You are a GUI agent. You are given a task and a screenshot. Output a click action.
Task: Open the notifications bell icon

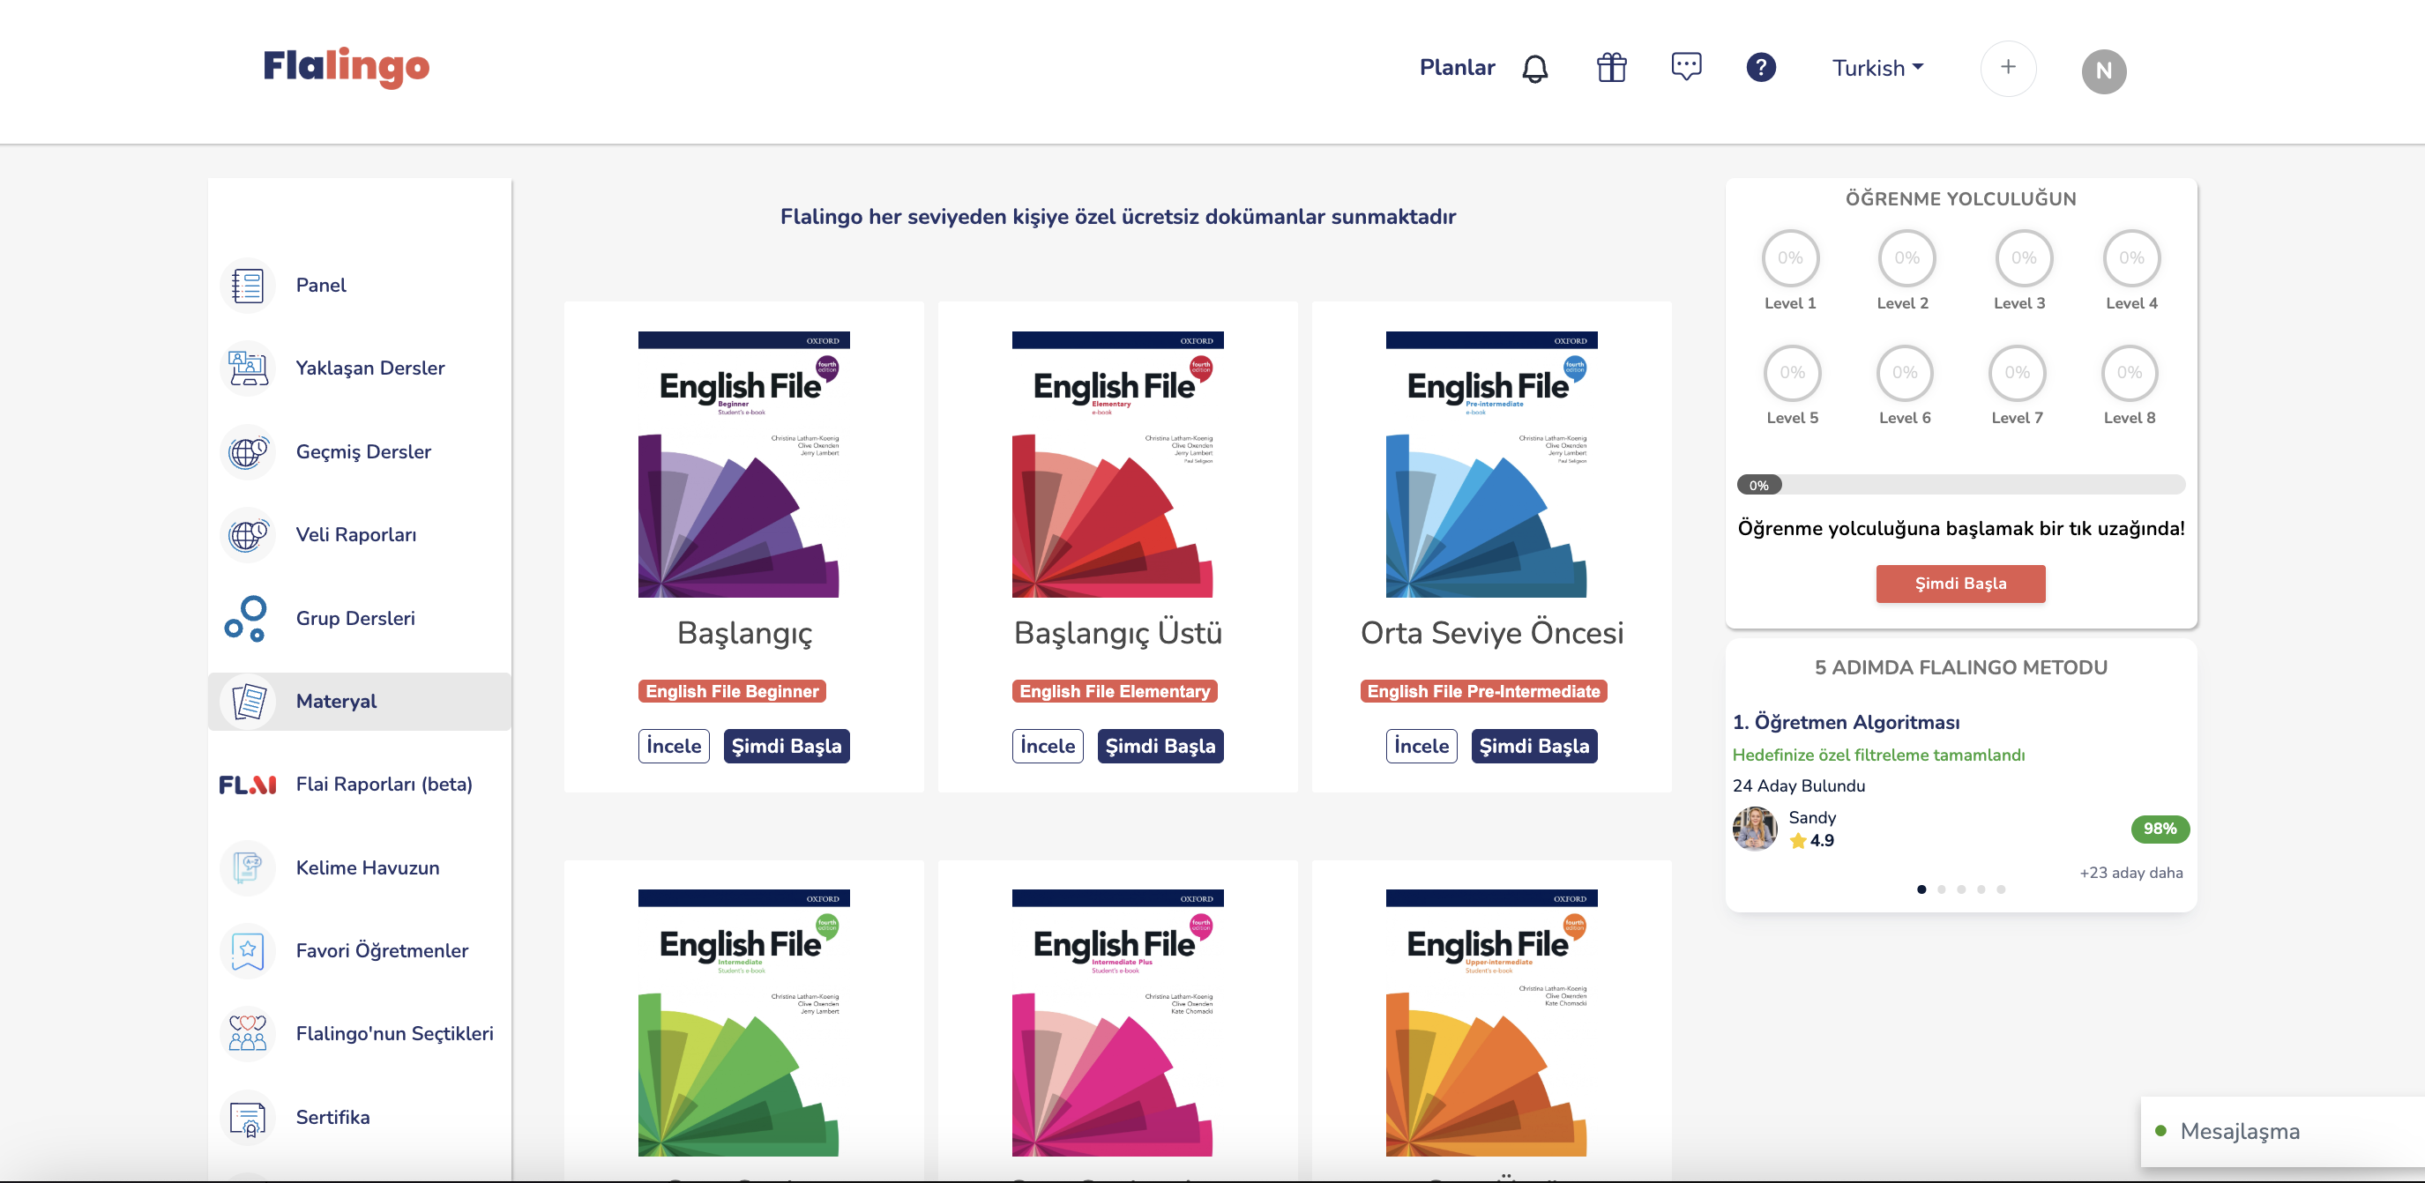1534,68
